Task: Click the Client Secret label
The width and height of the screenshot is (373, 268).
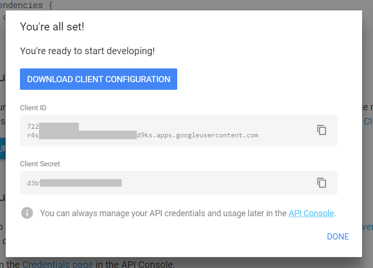Action: pyautogui.click(x=40, y=164)
